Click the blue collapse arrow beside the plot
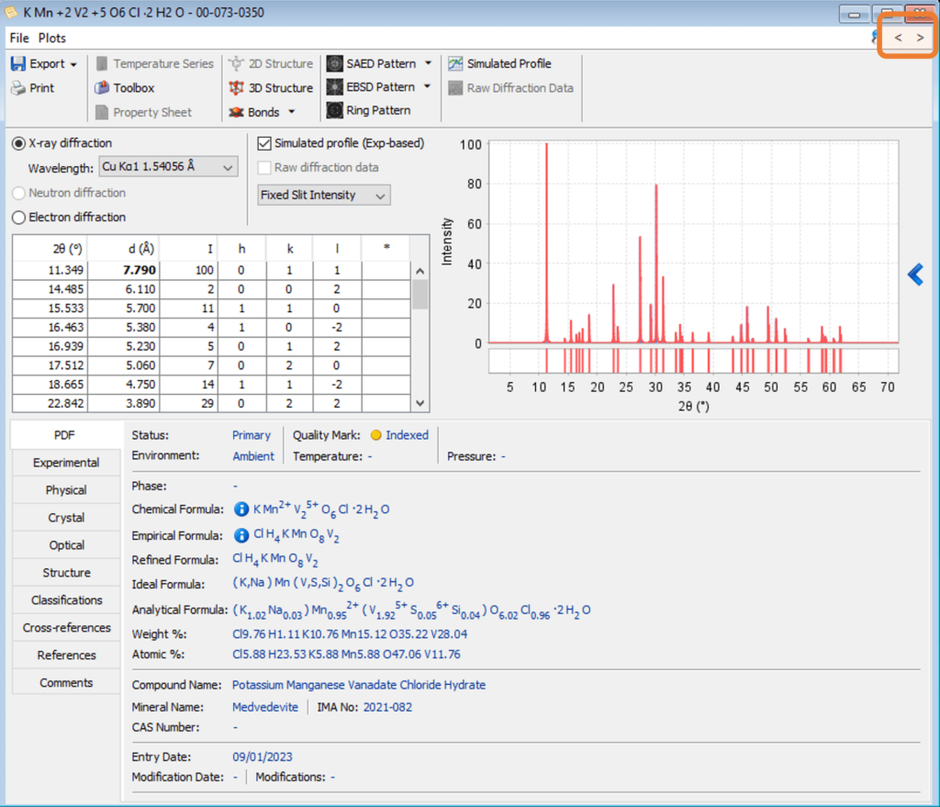940x807 pixels. click(x=914, y=274)
